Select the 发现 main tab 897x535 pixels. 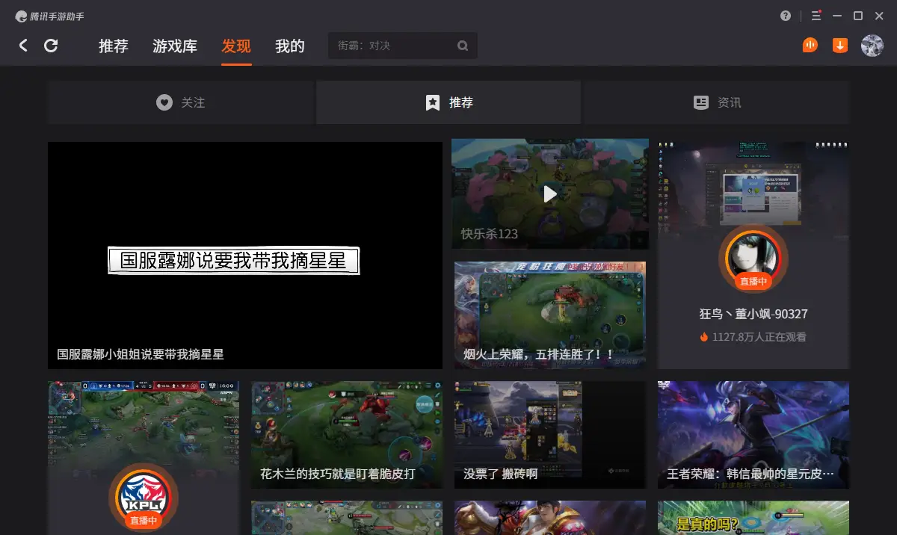click(x=236, y=46)
